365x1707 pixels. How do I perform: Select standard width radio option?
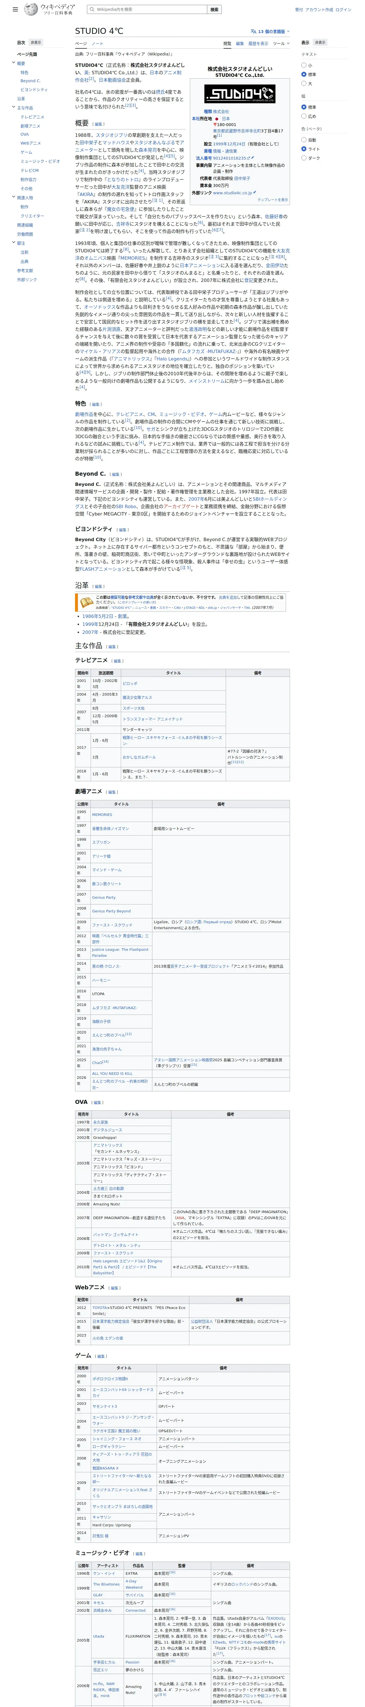pyautogui.click(x=304, y=107)
